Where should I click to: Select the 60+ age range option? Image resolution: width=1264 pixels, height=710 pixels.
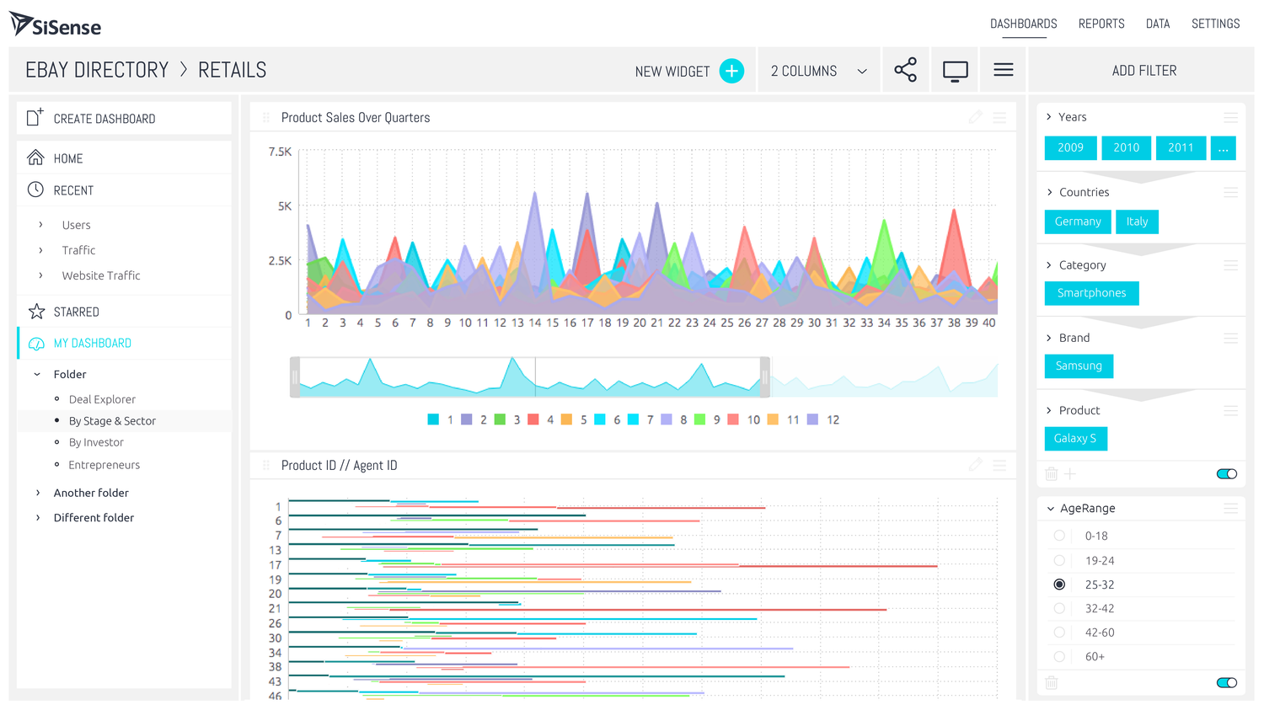(x=1059, y=656)
